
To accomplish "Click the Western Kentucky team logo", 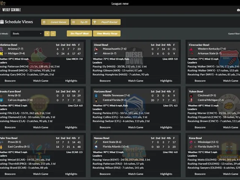I will pos(191,49).
